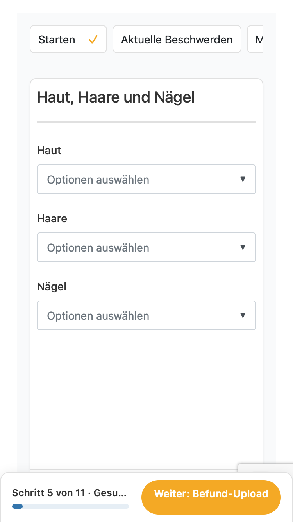The width and height of the screenshot is (293, 522).
Task: Click the arrow icon in Nägel dropdown
Action: tap(243, 315)
